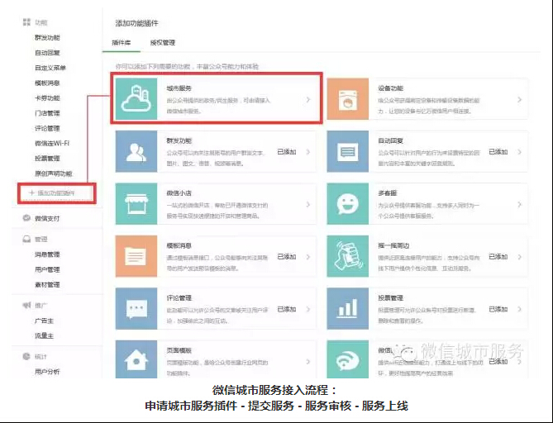Click the 城市服务 card title

[x=179, y=88]
